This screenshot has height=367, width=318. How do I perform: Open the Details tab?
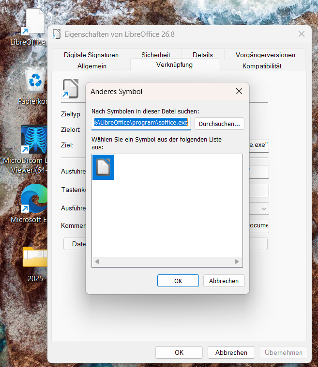coord(203,54)
